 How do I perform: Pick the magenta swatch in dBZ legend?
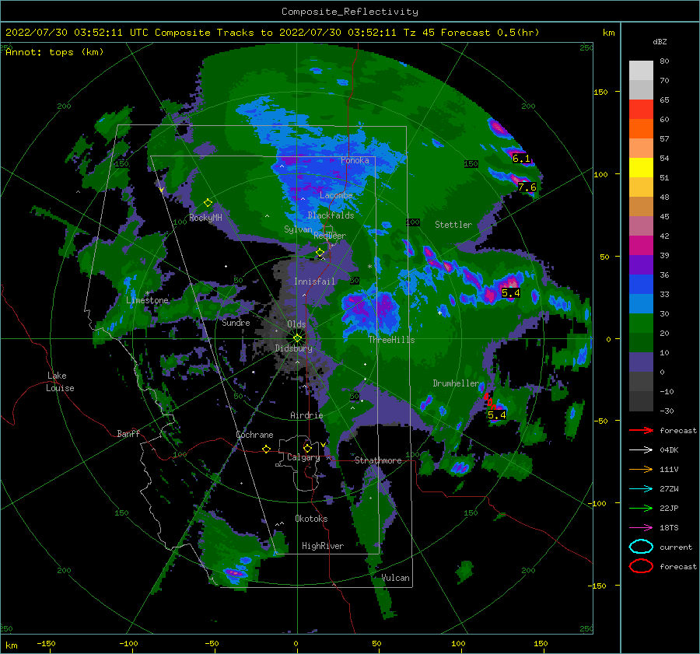point(641,245)
